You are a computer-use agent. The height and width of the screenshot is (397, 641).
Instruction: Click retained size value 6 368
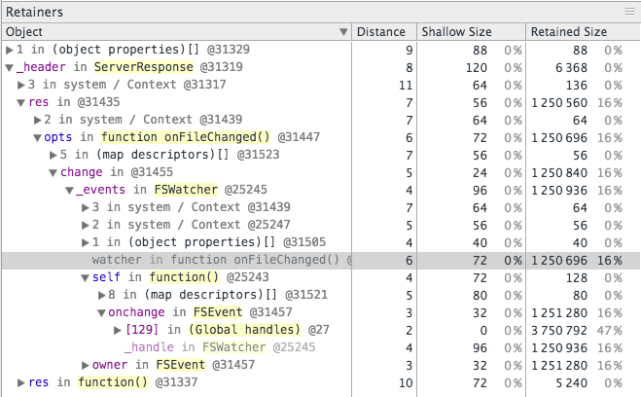pos(571,67)
